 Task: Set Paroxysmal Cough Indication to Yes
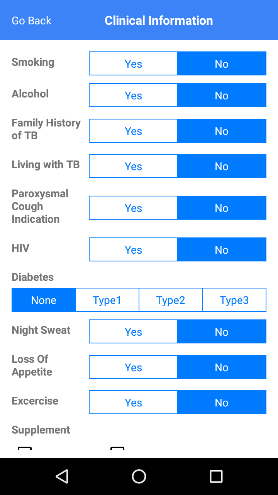tap(133, 208)
